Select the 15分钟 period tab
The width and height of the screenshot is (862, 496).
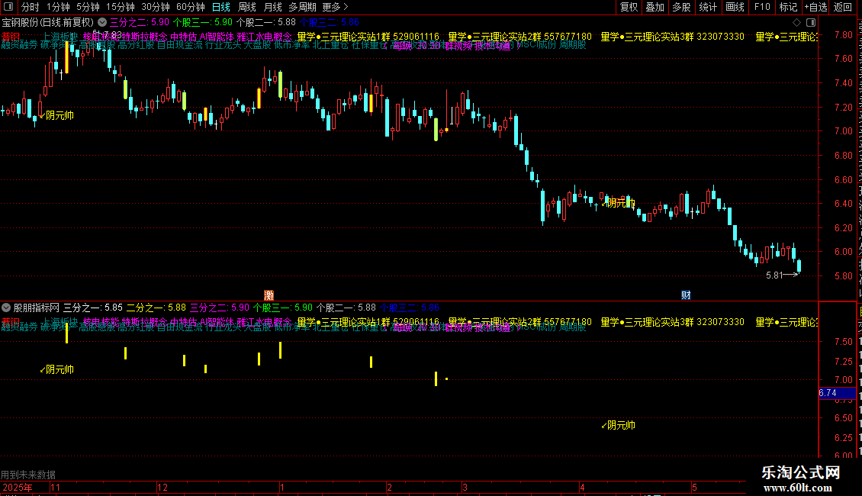(120, 7)
